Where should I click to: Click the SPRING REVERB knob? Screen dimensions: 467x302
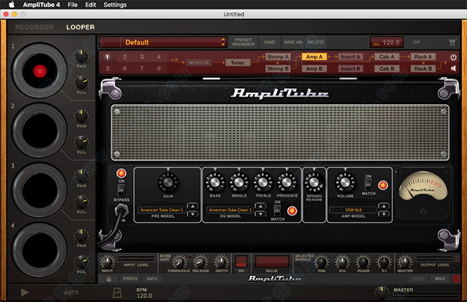314,182
